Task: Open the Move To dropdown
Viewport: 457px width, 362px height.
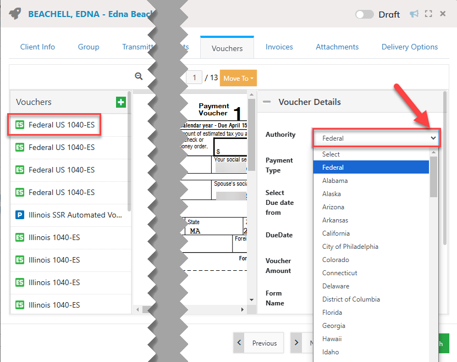Action: [x=238, y=78]
